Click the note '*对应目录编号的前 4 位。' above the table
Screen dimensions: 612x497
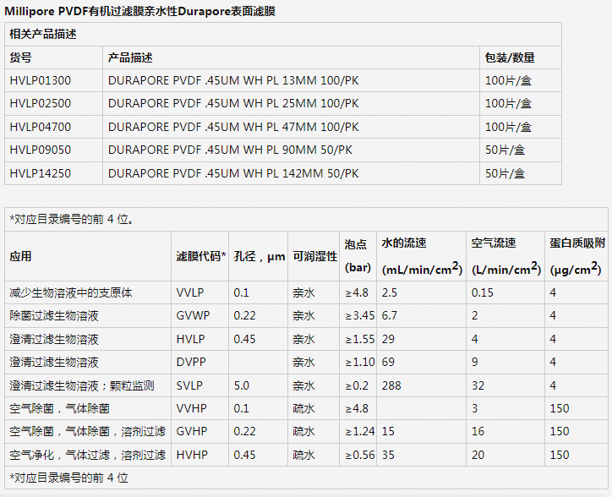click(x=71, y=220)
